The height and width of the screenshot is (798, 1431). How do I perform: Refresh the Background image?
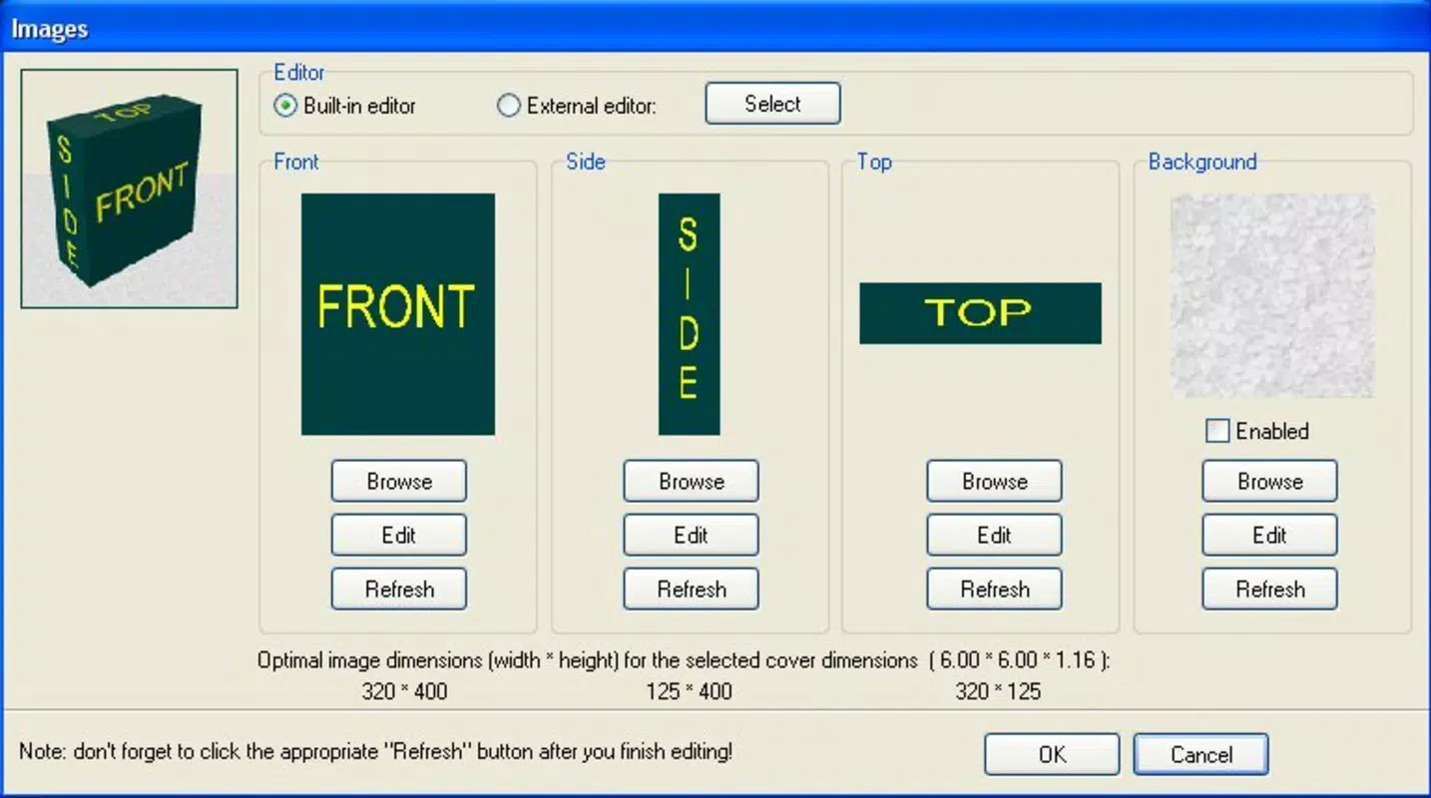click(x=1270, y=590)
